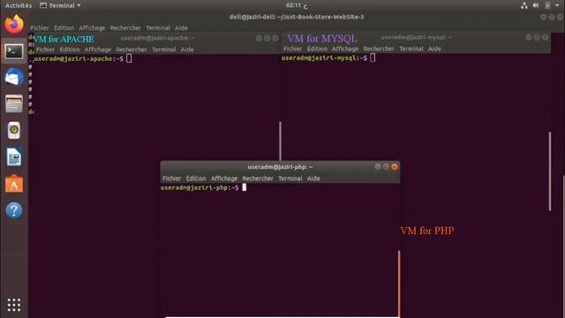Close the jaziri-mysql terminal window
Image resolution: width=565 pixels, height=318 pixels.
tap(546, 37)
